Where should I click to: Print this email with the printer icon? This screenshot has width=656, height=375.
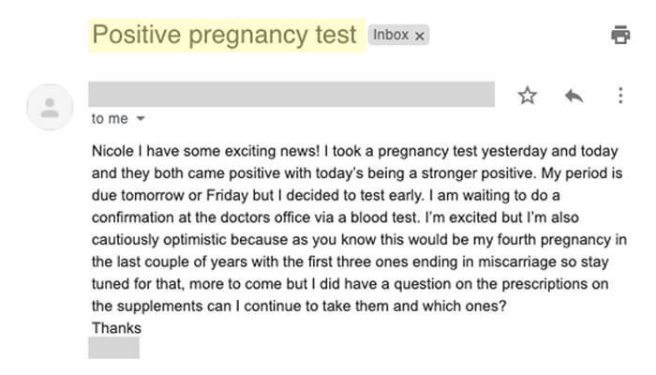620,35
